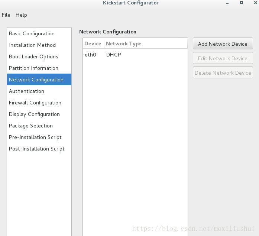Open the Help menu
This screenshot has height=236, width=259.
pos(21,15)
